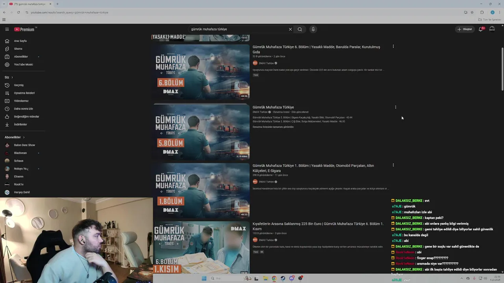The image size is (504, 283).
Task: Open a new browser tab with the plus button
Action: tap(57, 4)
